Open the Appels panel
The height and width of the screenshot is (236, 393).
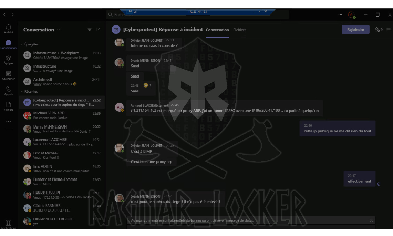pyautogui.click(x=8, y=90)
